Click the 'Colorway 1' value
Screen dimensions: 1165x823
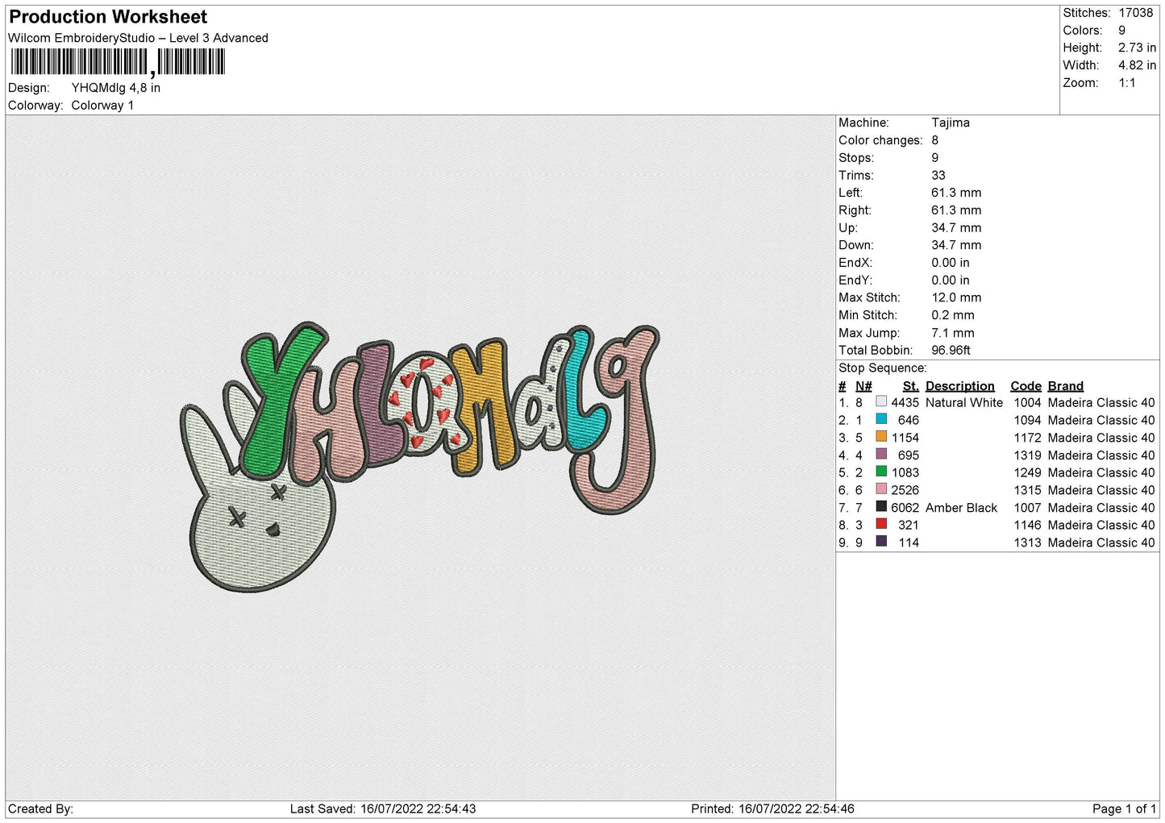click(102, 106)
